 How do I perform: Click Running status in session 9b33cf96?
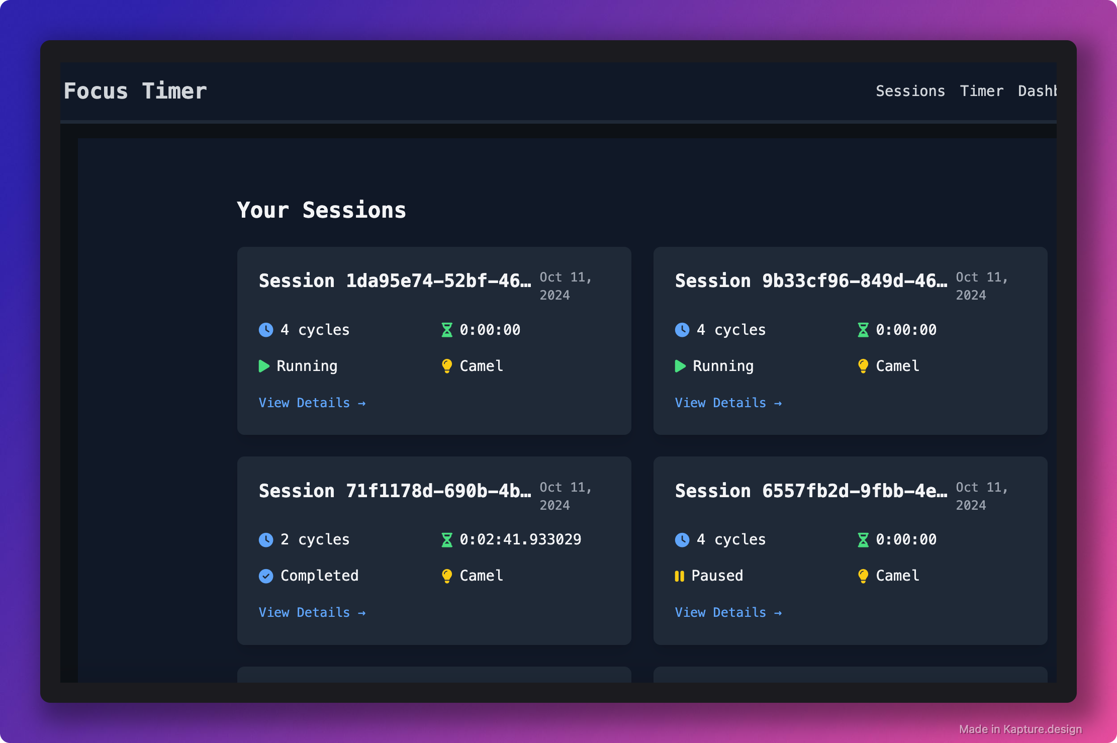pyautogui.click(x=723, y=366)
